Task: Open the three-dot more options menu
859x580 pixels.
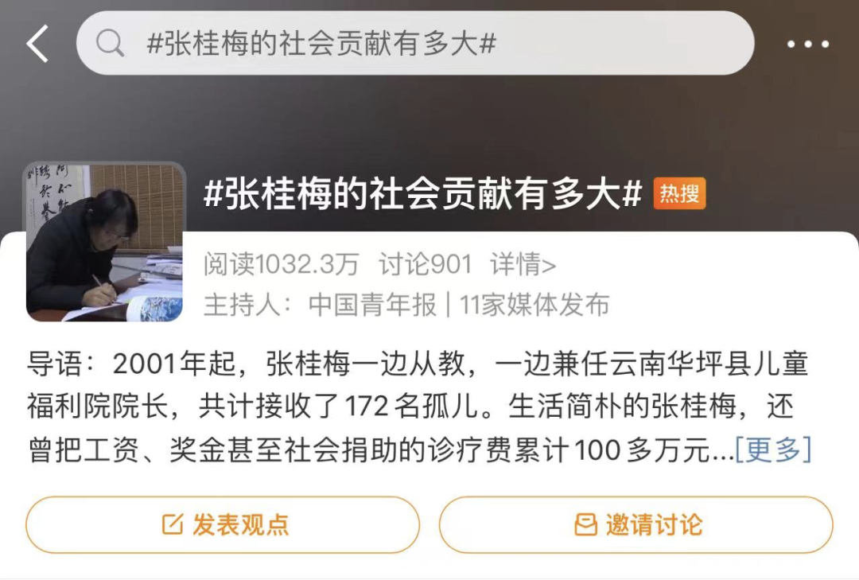Action: [x=808, y=44]
